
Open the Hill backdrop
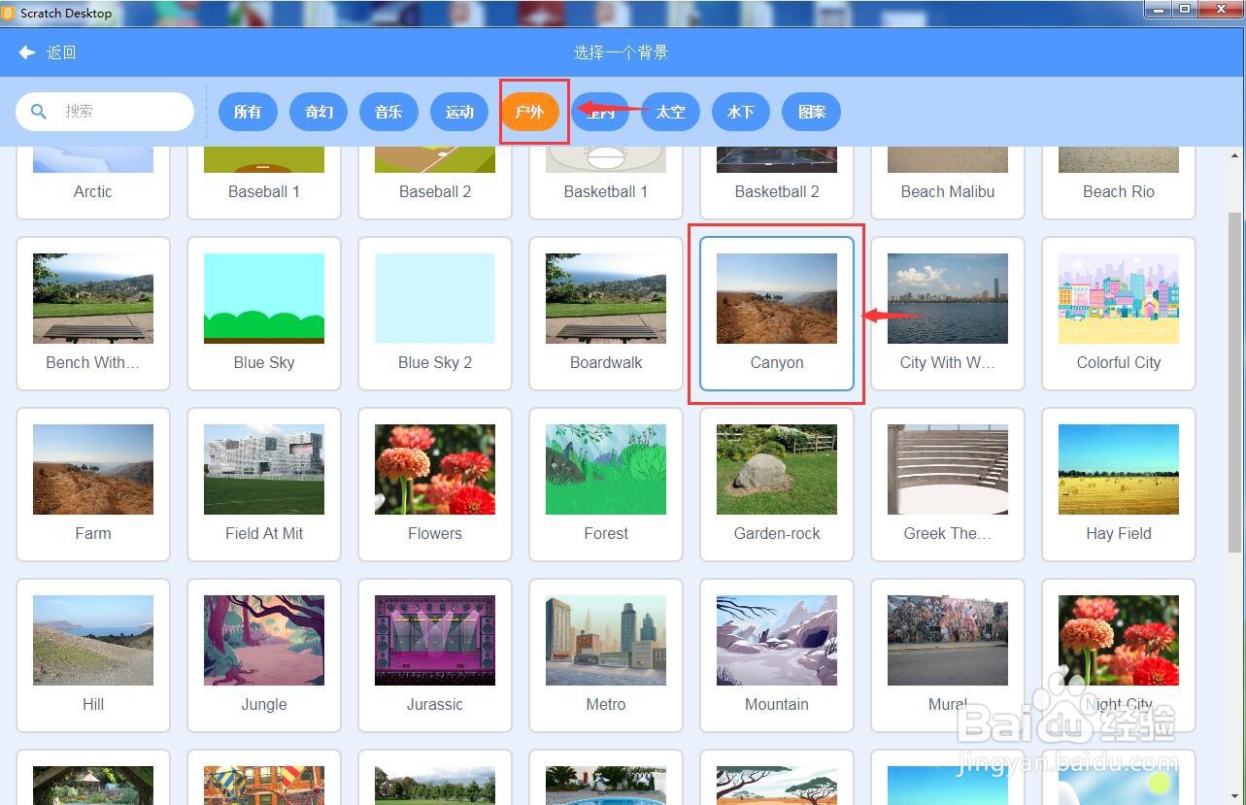click(93, 655)
